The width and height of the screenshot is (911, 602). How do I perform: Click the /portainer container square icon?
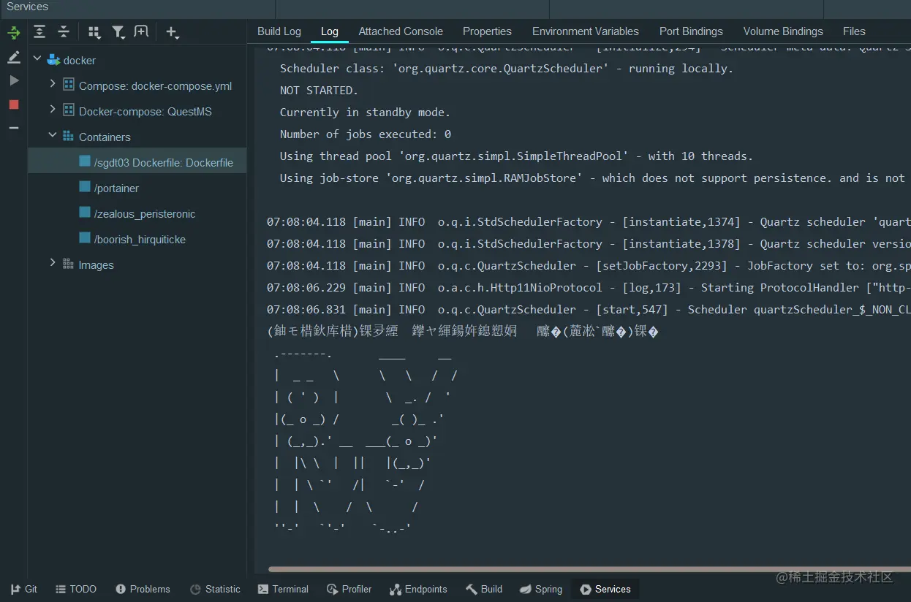(x=85, y=187)
